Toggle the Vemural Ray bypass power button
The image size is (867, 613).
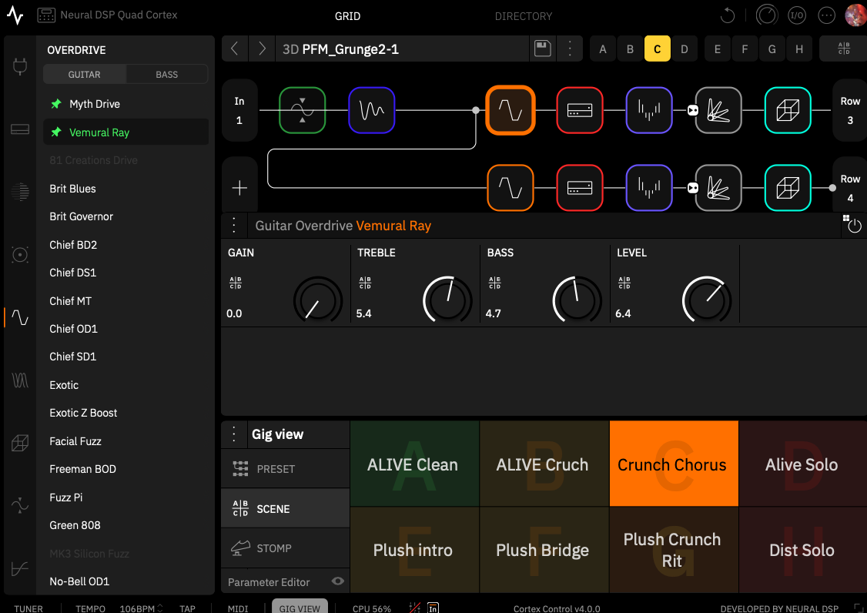pyautogui.click(x=854, y=226)
